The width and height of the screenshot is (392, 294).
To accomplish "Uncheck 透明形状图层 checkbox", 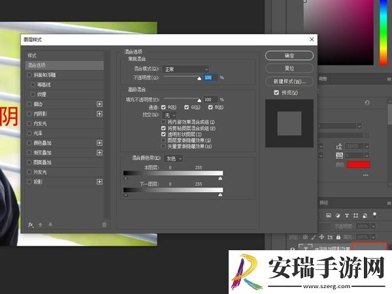I will [x=163, y=134].
